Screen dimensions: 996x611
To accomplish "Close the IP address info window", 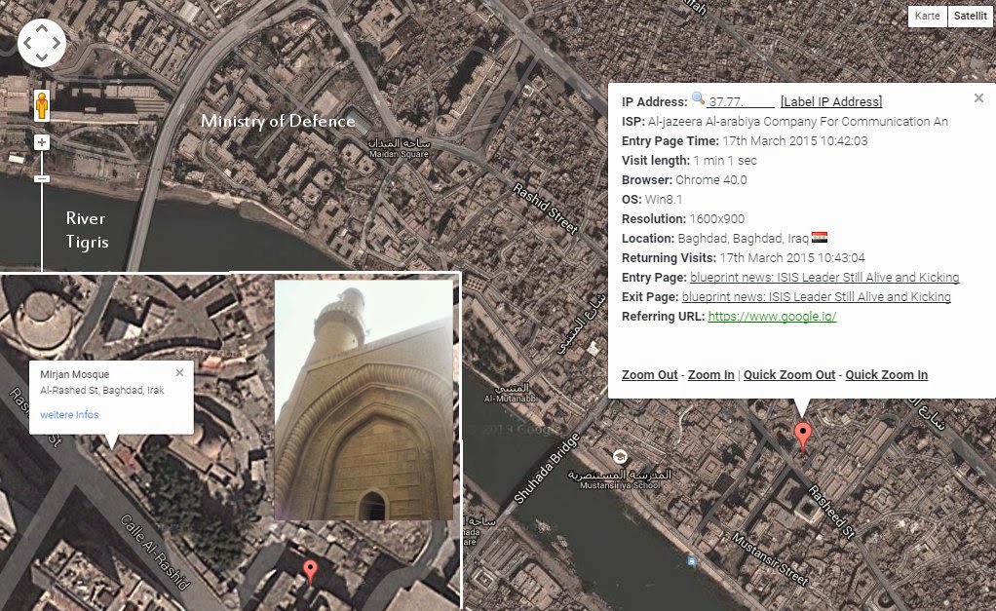I will [x=978, y=97].
